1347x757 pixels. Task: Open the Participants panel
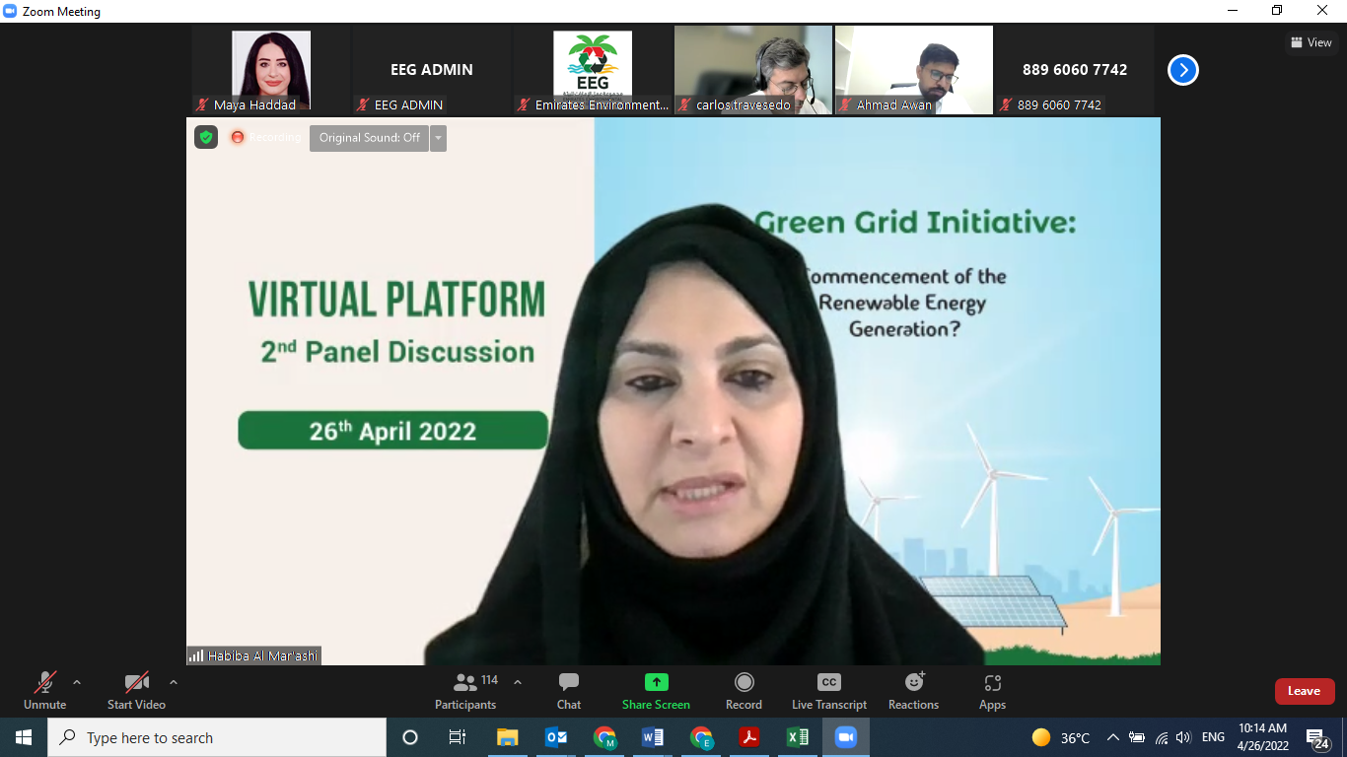[x=465, y=690]
